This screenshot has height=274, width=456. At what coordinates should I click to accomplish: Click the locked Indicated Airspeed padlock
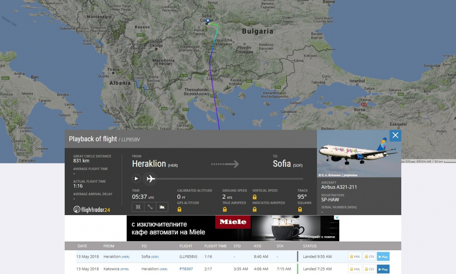pyautogui.click(x=254, y=209)
